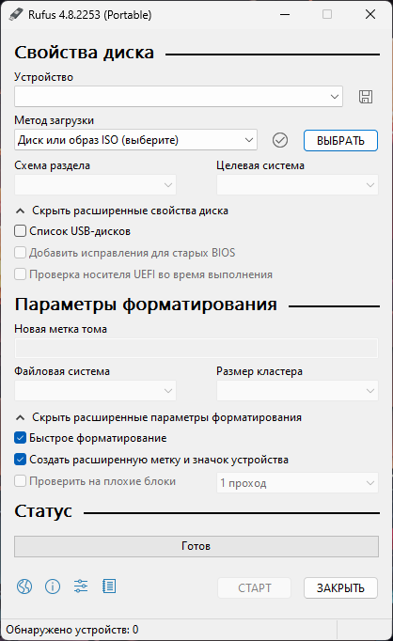Open the Устройство device dropdown
The height and width of the screenshot is (641, 393).
(x=179, y=97)
